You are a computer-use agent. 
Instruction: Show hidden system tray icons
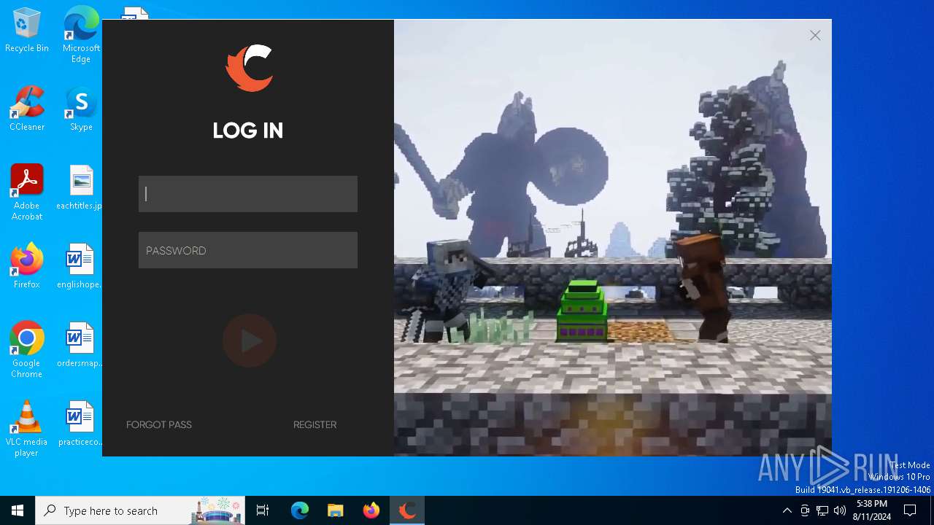point(787,510)
